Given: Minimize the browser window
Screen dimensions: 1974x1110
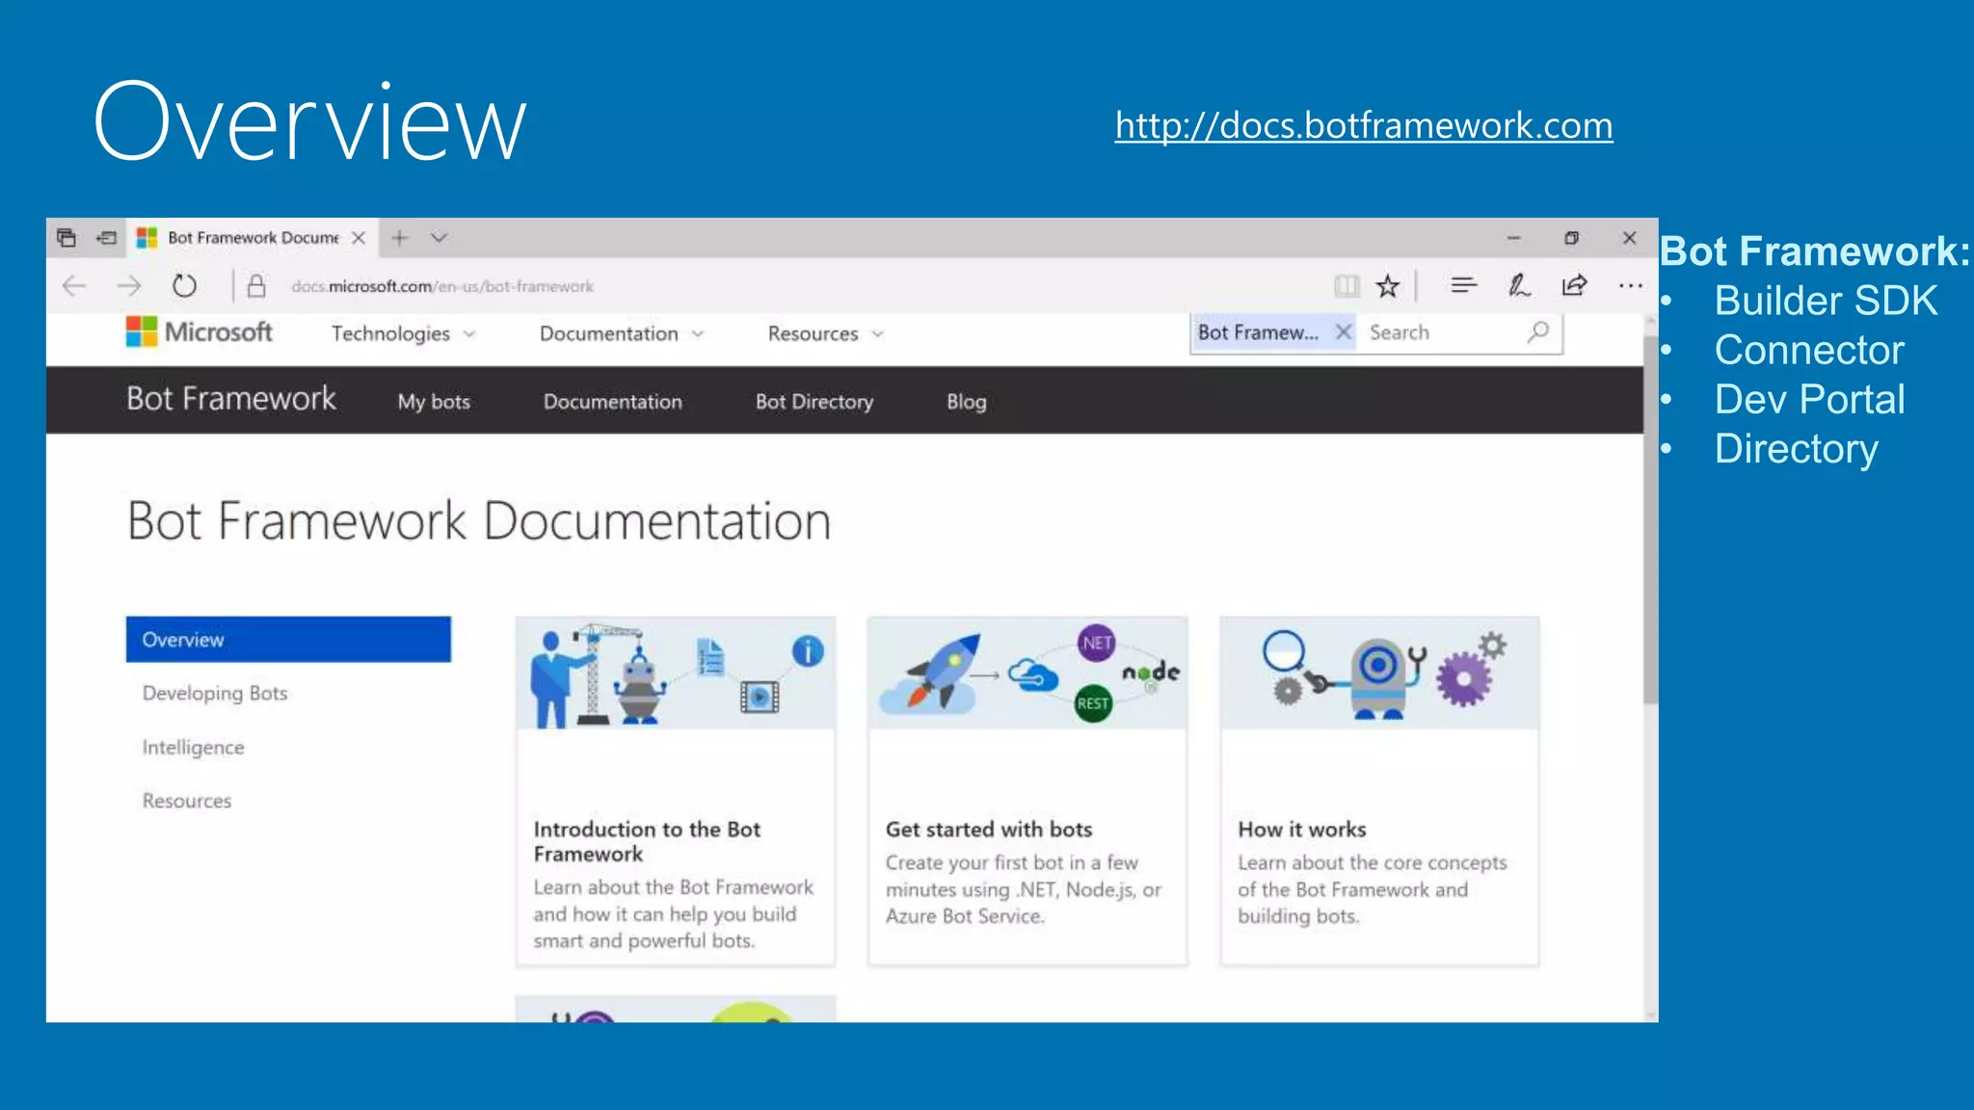Looking at the screenshot, I should coord(1513,238).
